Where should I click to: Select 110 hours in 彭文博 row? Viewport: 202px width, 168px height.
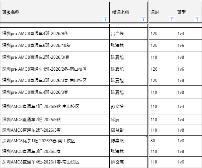pos(162,106)
